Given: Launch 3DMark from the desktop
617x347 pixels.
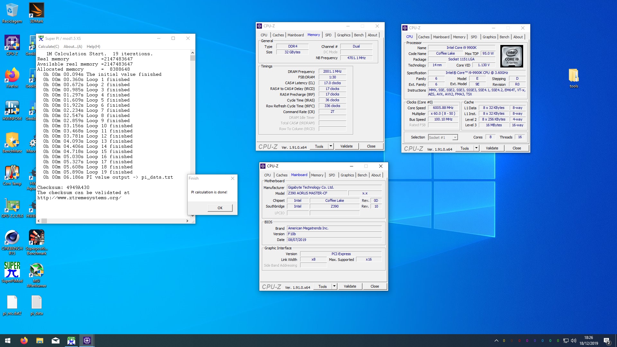Looking at the screenshot, I should [x=36, y=13].
